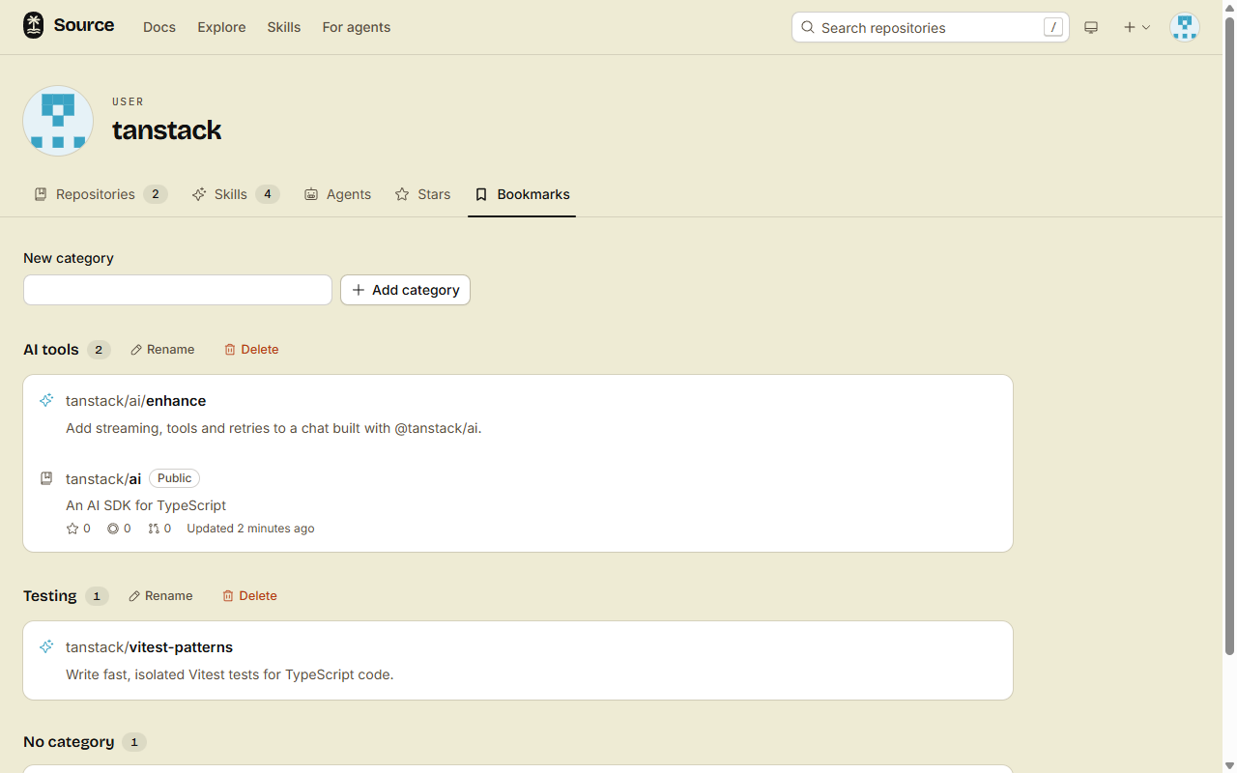Image resolution: width=1237 pixels, height=773 pixels.
Task: Go to the Stars tab
Action: (x=422, y=194)
